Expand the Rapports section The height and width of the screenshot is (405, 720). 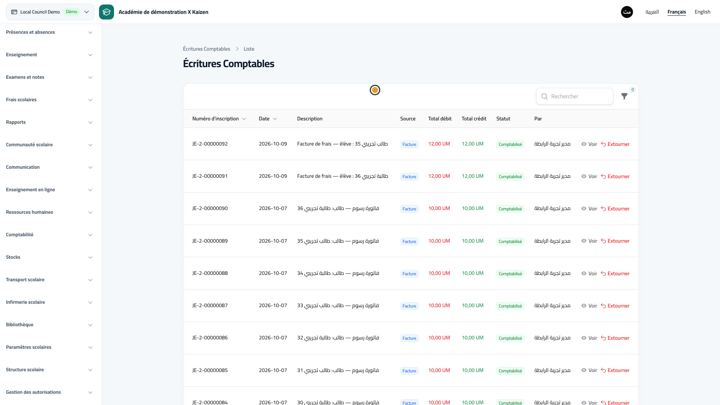(49, 122)
